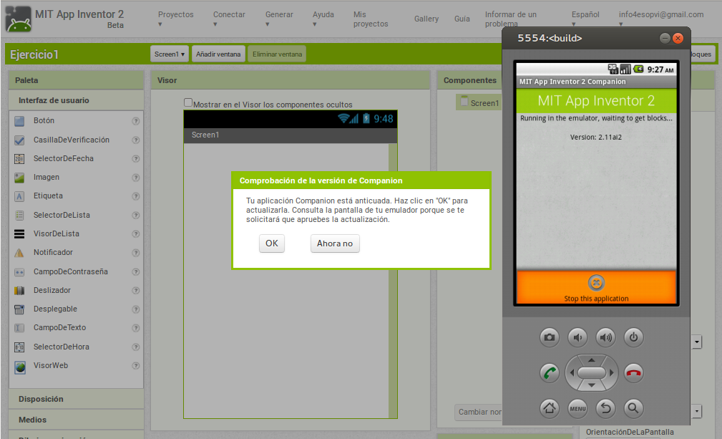
Task: Click the MIT App Inventor android logo
Action: (x=19, y=19)
